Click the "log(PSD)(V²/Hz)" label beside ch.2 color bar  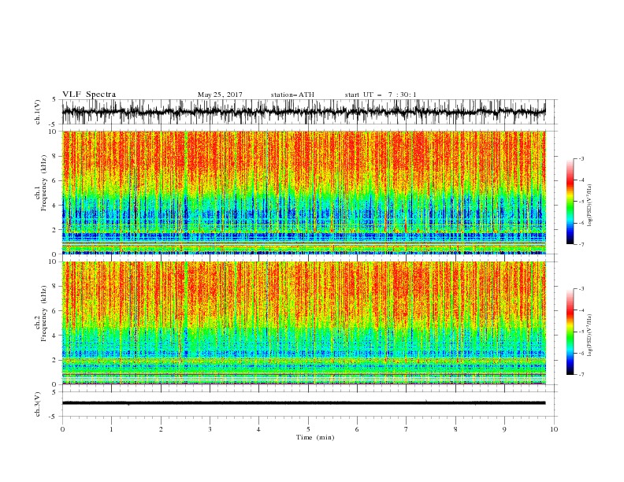[590, 336]
